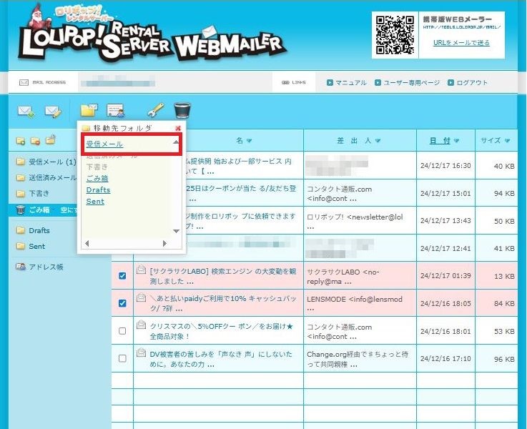Click the compose new mail icon
This screenshot has height=429, width=527.
click(53, 111)
